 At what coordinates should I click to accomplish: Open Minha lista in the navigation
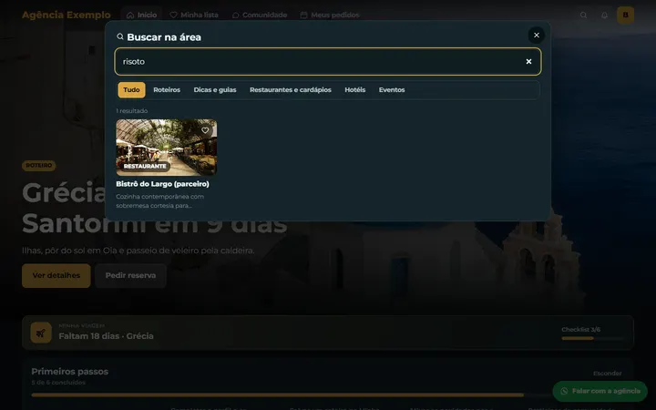point(194,15)
